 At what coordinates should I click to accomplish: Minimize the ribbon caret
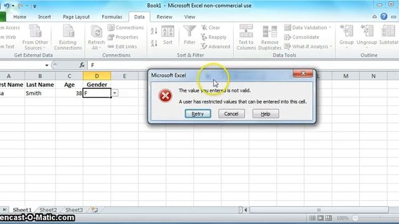pyautogui.click(x=375, y=17)
